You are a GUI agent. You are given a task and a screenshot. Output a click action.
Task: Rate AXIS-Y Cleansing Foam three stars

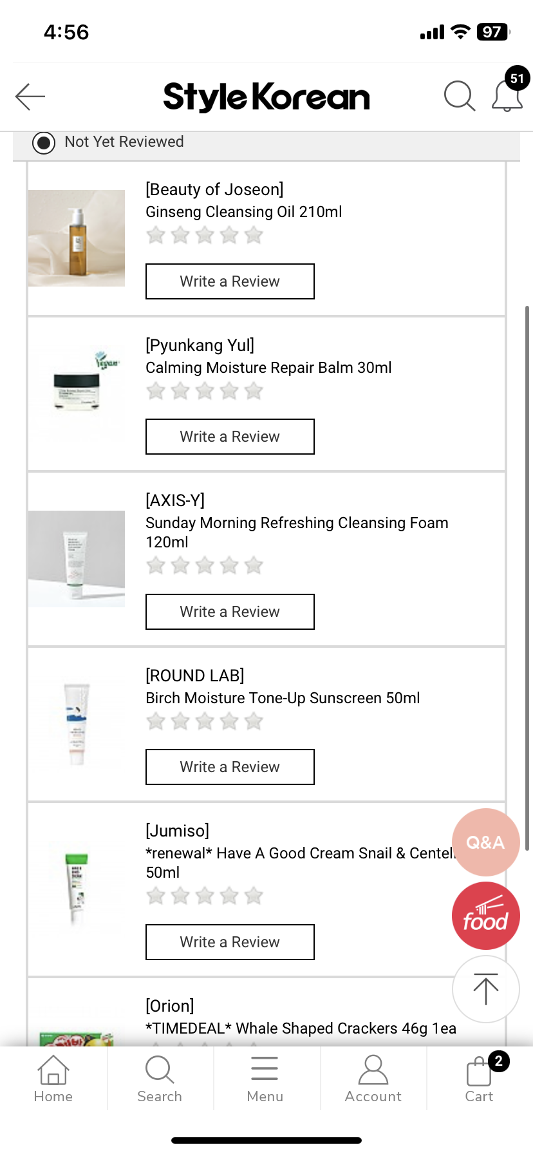(205, 566)
